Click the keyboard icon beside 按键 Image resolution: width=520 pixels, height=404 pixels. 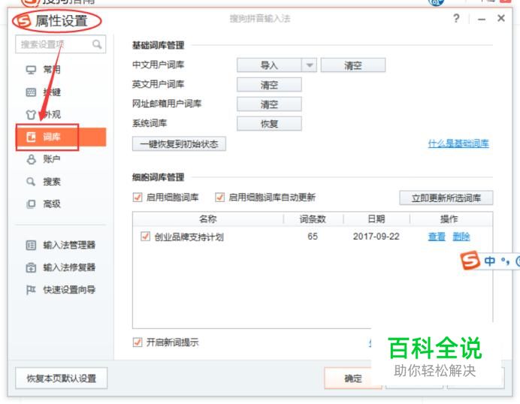pos(31,92)
